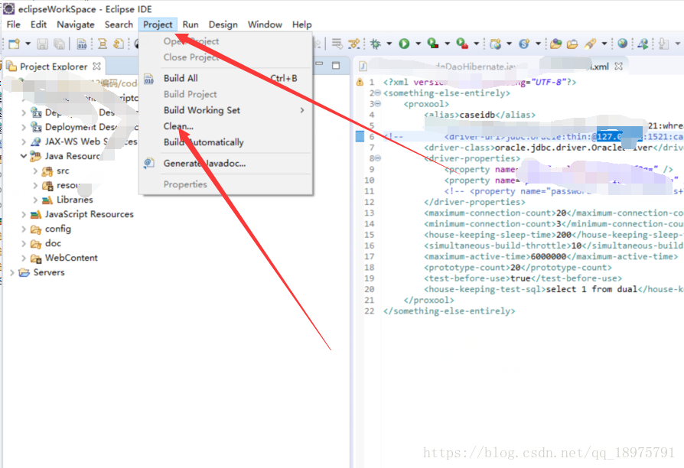Viewport: 684px width, 468px height.
Task: Collapse the proxool fold toggle at line 3
Action: (378, 104)
